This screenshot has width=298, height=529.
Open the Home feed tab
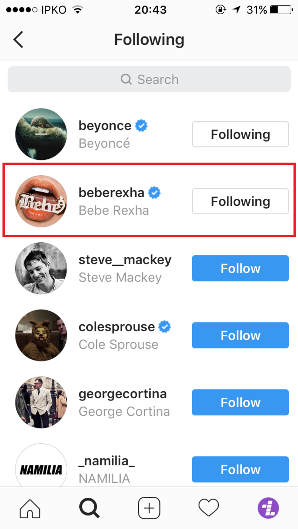30,508
